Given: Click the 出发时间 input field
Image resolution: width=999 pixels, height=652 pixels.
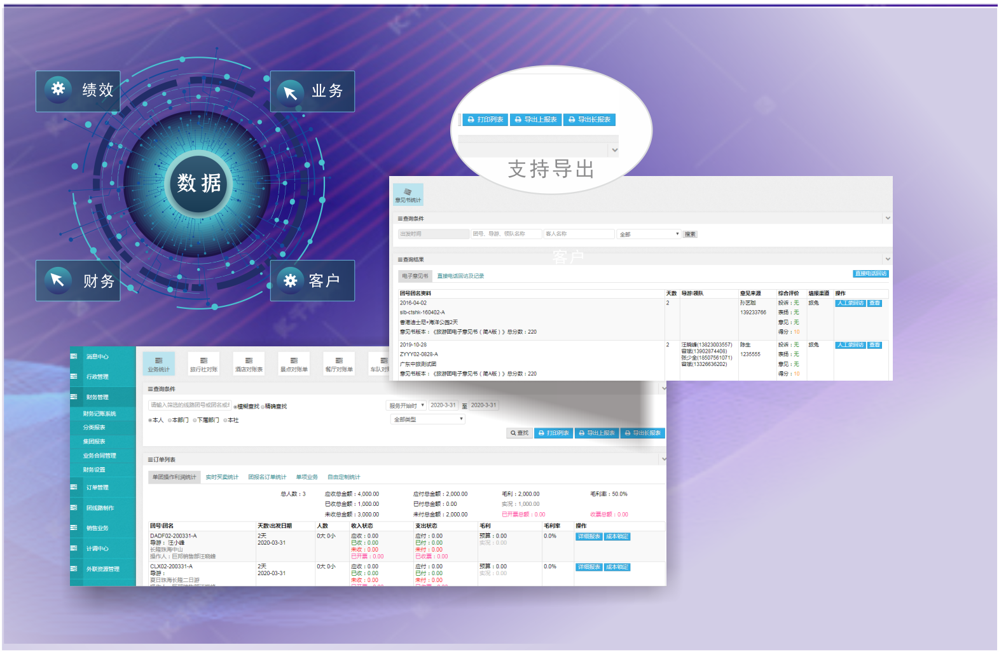Looking at the screenshot, I should [434, 234].
